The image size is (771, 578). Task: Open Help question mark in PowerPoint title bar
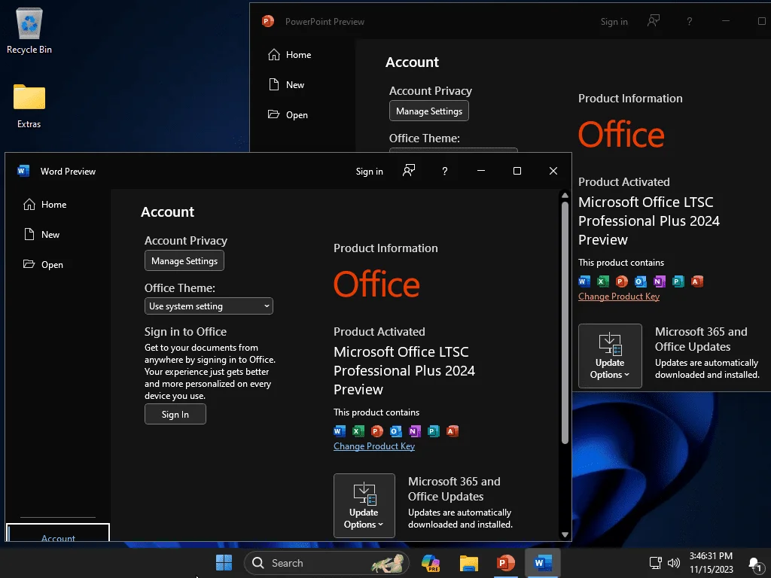pyautogui.click(x=690, y=21)
